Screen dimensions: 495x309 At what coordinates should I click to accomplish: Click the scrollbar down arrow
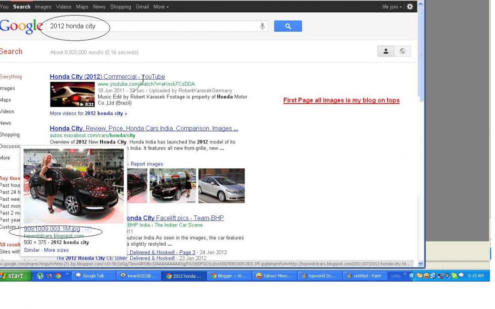(x=421, y=264)
